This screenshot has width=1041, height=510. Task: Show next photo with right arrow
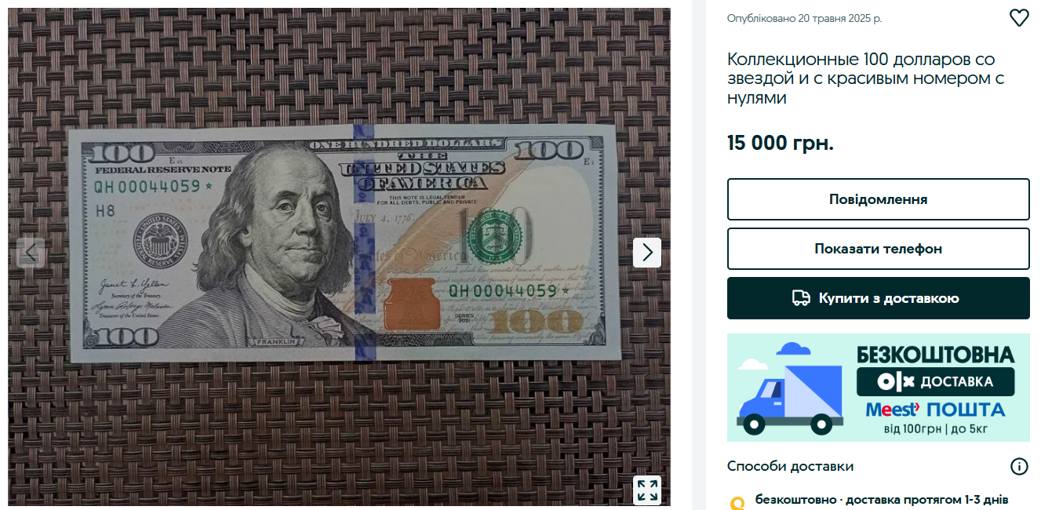point(647,253)
